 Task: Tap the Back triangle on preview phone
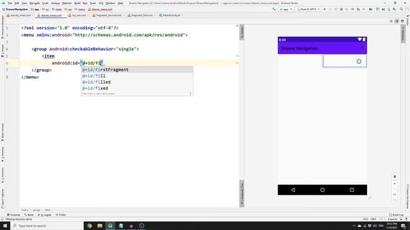(293, 190)
